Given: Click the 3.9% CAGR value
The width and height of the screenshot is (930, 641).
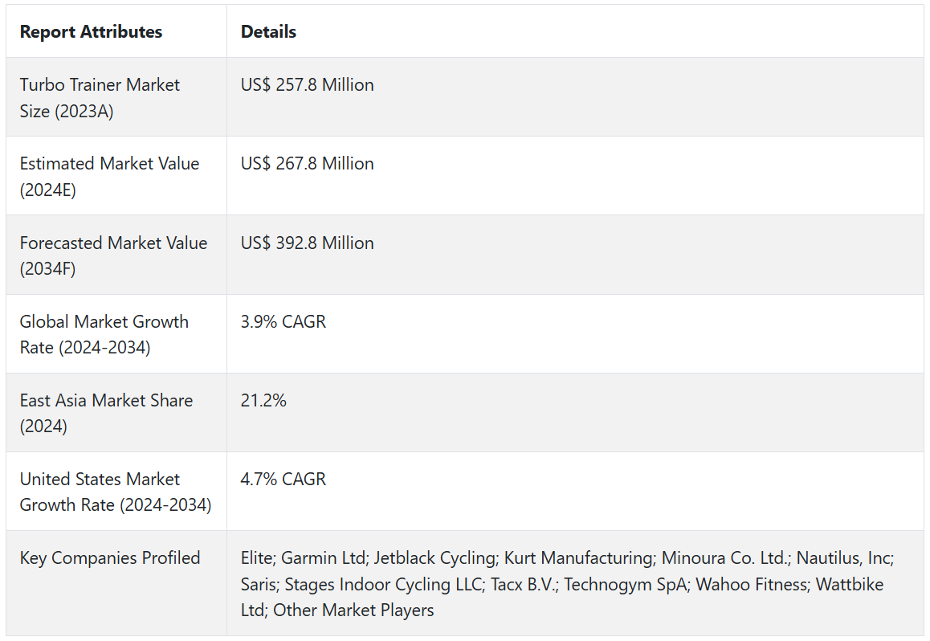Looking at the screenshot, I should tap(283, 322).
